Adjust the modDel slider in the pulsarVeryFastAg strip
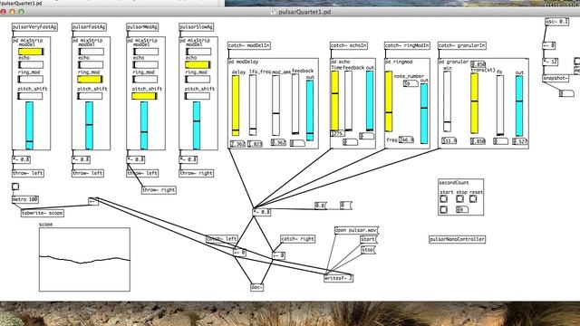The image size is (580, 326). pyautogui.click(x=31, y=52)
